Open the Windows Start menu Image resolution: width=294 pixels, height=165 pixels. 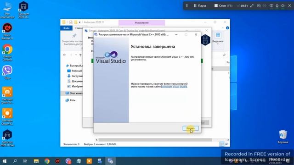[5, 161]
